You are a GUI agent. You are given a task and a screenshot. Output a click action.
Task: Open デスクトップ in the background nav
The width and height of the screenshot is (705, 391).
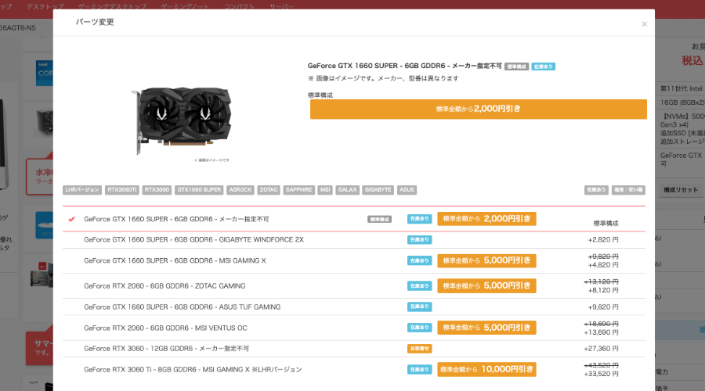(x=45, y=6)
